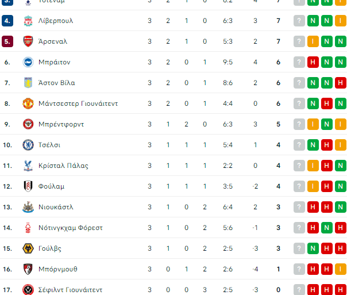Click the Nottingham Forest crest icon
347x295 pixels.
point(28,228)
